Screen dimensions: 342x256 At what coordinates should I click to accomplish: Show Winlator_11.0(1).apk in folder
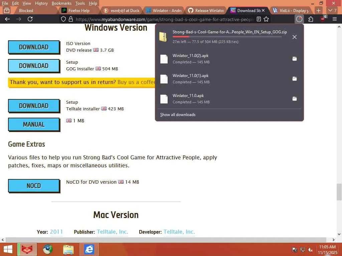pyautogui.click(x=295, y=79)
